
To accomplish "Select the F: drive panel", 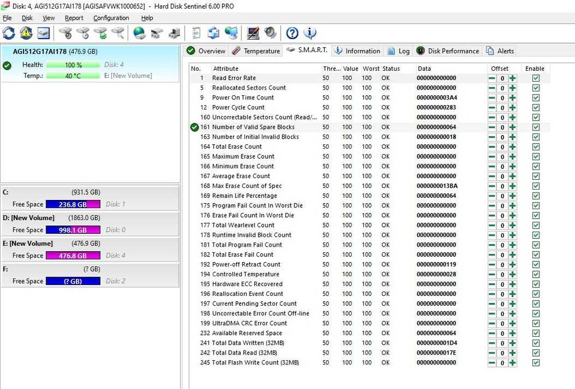I will coord(90,275).
